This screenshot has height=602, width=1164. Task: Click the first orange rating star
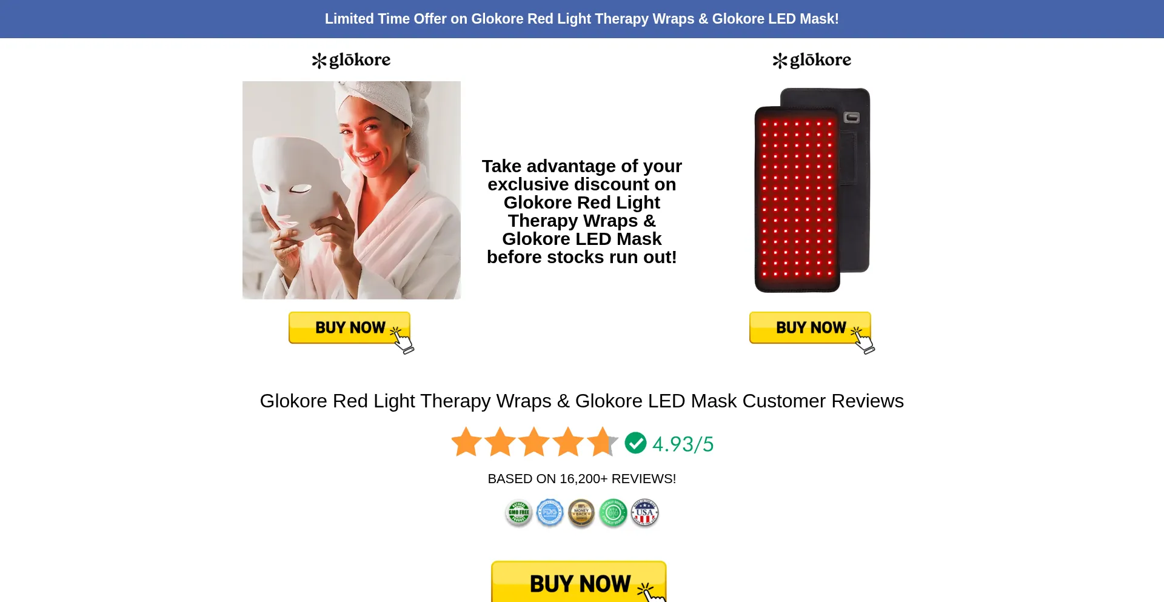pos(467,441)
